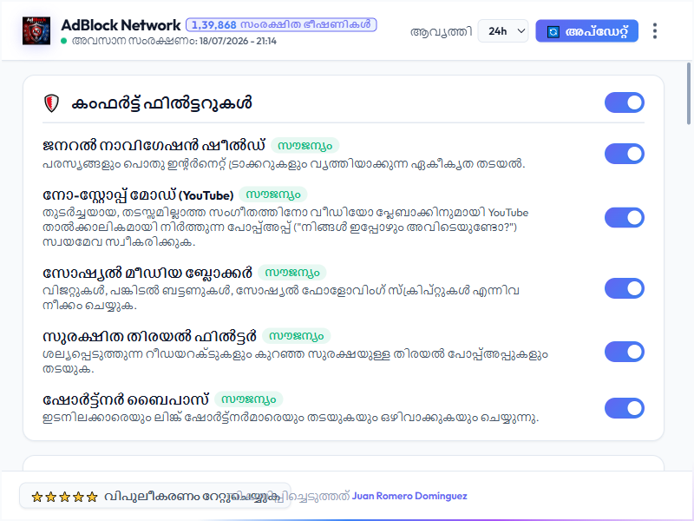
Task: Click സൗജന്യം badge beside ഷോർട്ട്നർ ബൈപാസ്
Action: point(248,399)
